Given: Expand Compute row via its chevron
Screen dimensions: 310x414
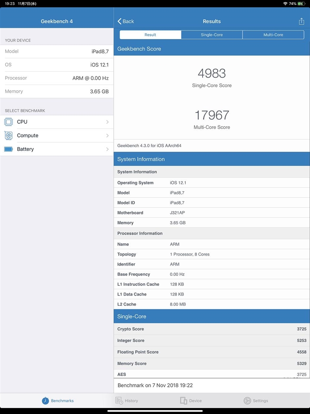Looking at the screenshot, I should click(107, 135).
